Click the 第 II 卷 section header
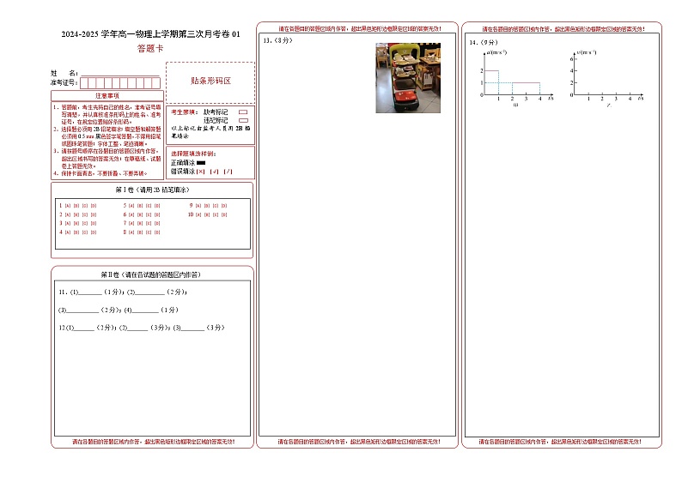The width and height of the screenshot is (682, 482). click(152, 274)
